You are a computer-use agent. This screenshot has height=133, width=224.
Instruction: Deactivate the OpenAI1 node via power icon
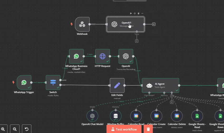tap(135, 13)
